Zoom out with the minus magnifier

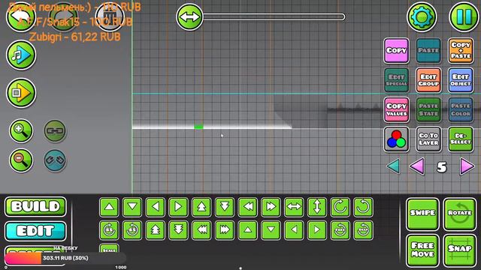click(21, 160)
